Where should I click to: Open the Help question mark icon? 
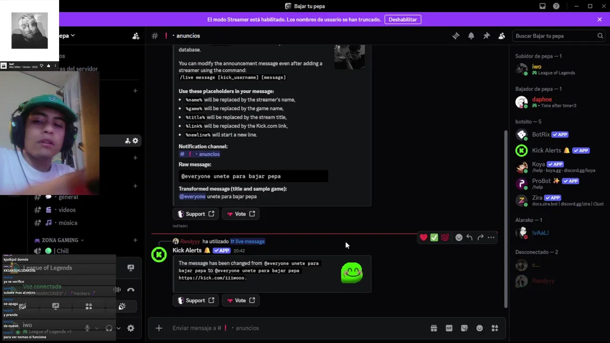(556, 6)
